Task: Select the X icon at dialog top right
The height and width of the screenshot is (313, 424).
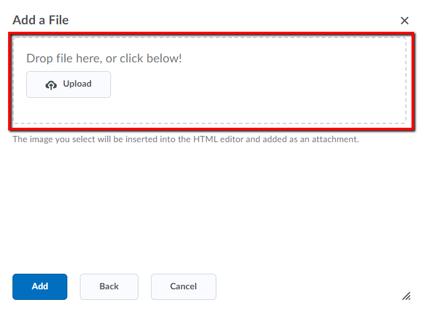Action: (405, 21)
